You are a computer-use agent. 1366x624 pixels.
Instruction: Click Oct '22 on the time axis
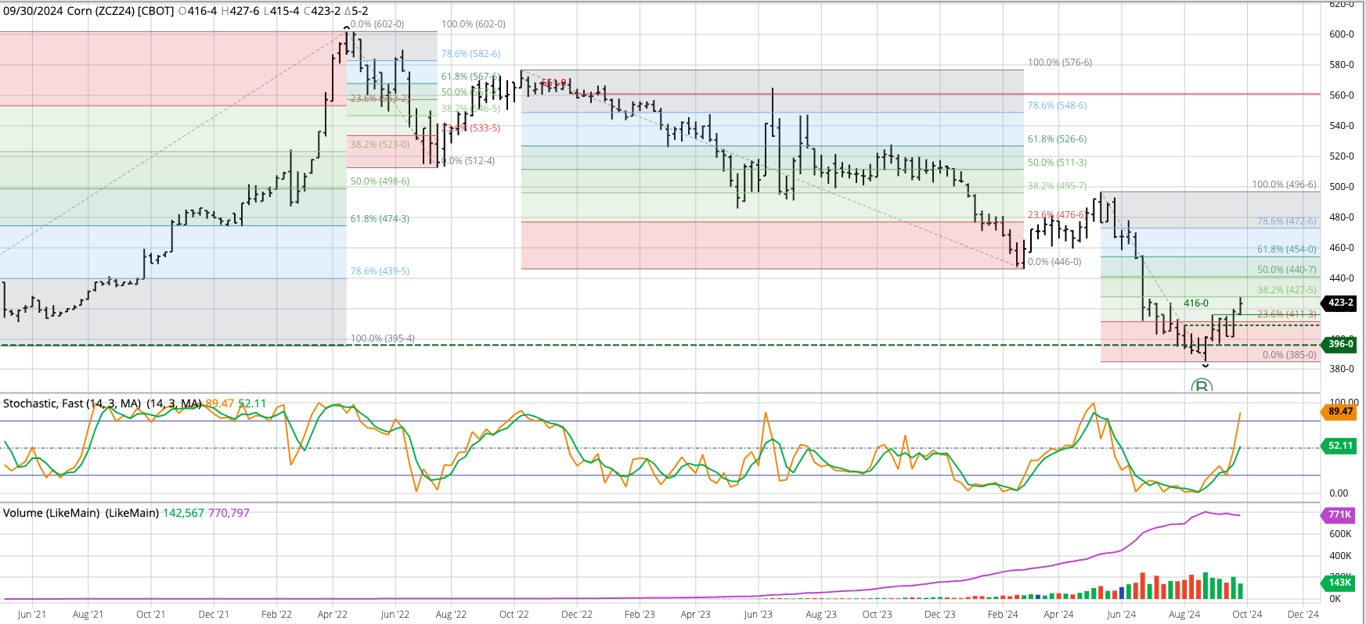[x=514, y=614]
